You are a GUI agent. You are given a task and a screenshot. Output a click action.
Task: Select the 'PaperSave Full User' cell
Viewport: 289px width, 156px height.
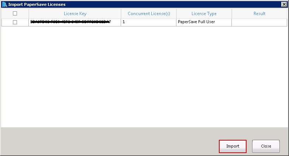[204, 22]
